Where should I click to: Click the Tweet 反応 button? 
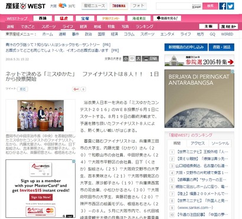coord(22,89)
